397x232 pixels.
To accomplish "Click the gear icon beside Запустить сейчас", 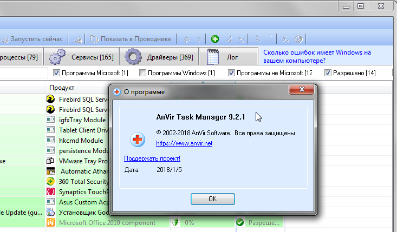I will click(x=5, y=39).
